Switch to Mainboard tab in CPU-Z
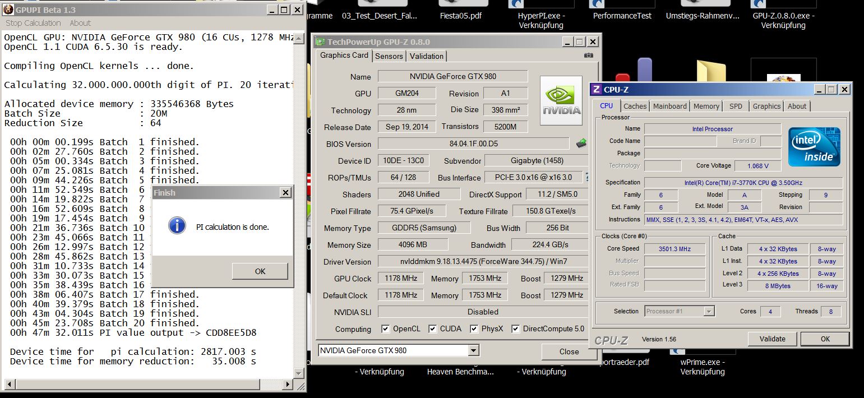864x398 pixels. pyautogui.click(x=670, y=106)
